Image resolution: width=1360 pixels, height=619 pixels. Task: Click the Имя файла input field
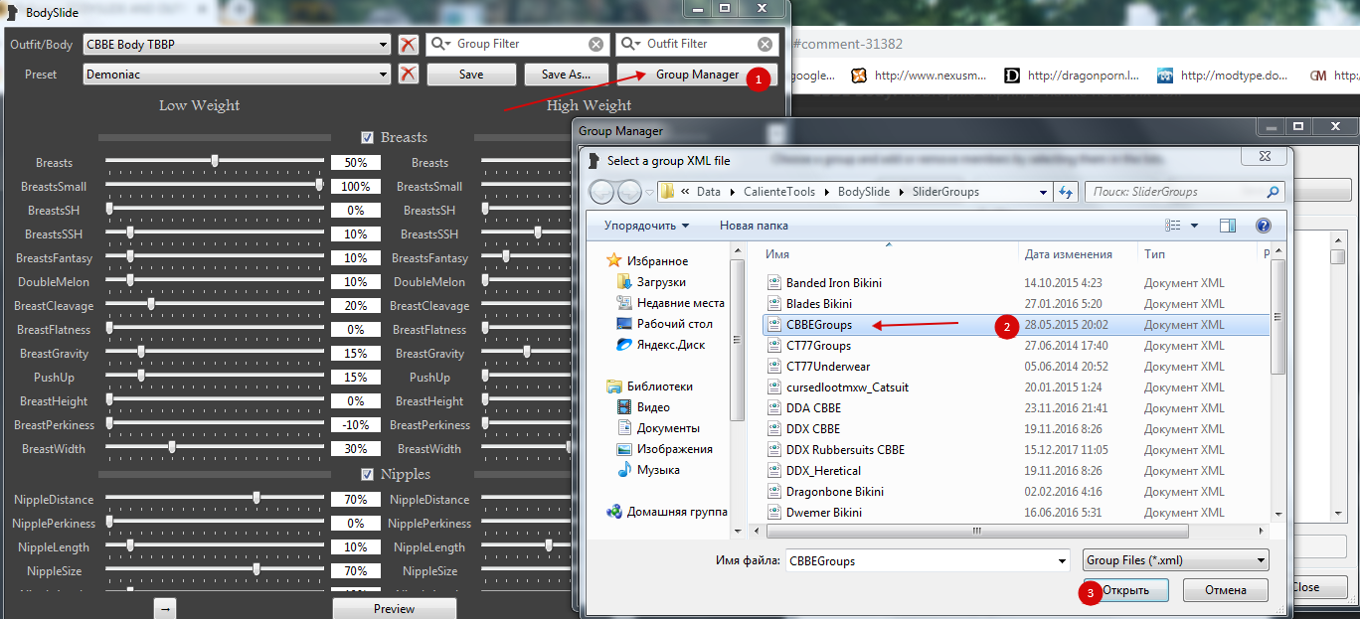(x=925, y=560)
